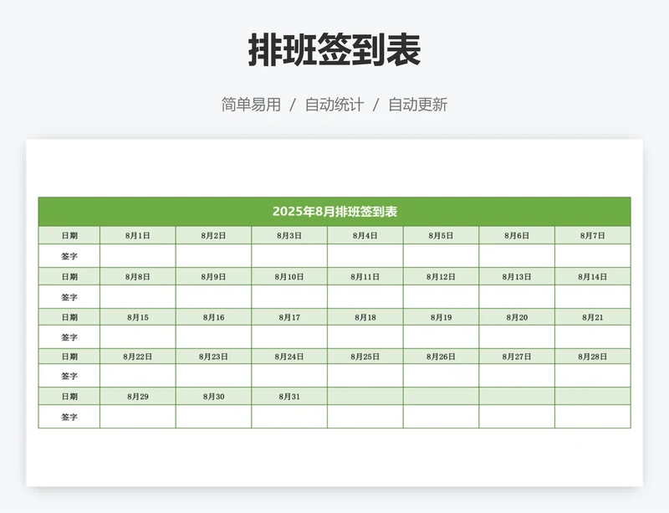Click the 8月18 date cell
Viewport: 669px width, 513px height.
[x=365, y=317]
